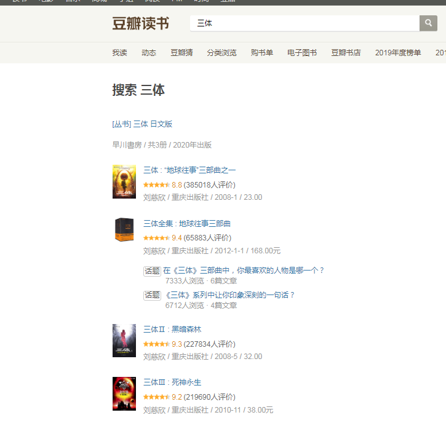Click the 8.8 rating stars
Viewport: 446px width, 423px height.
pos(156,185)
